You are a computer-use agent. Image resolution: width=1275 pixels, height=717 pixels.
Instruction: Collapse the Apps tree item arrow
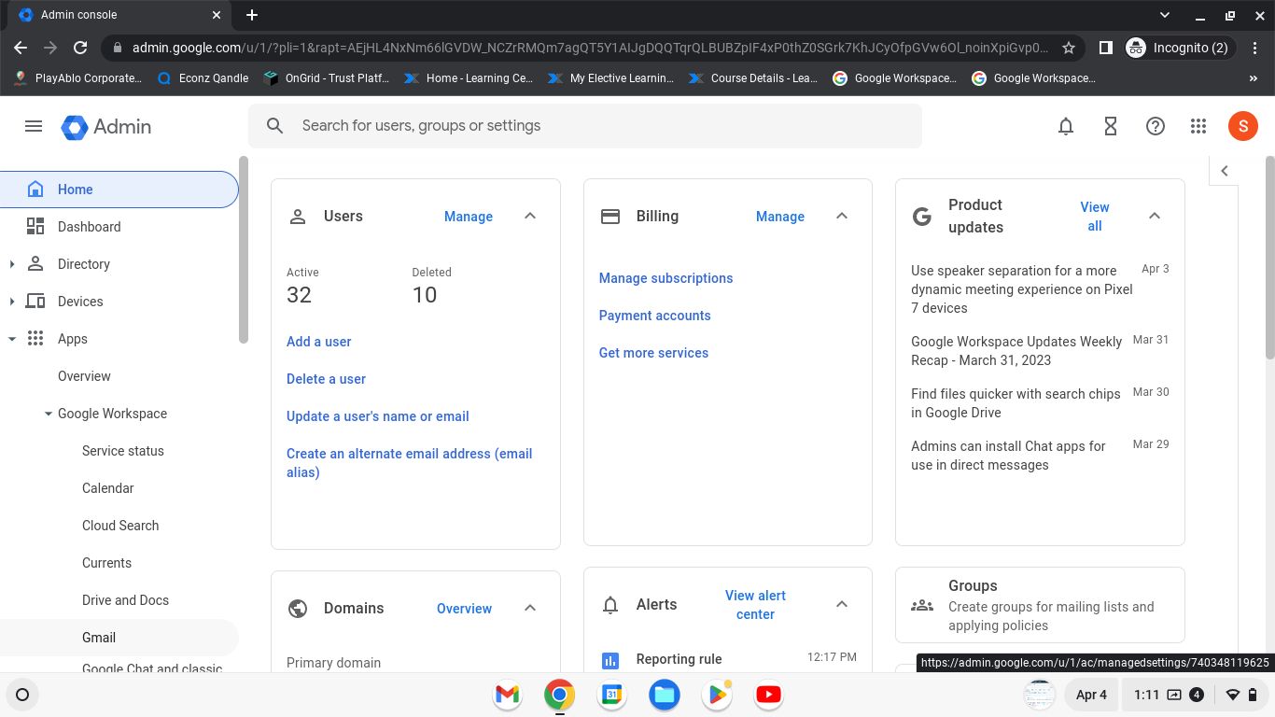pyautogui.click(x=12, y=339)
